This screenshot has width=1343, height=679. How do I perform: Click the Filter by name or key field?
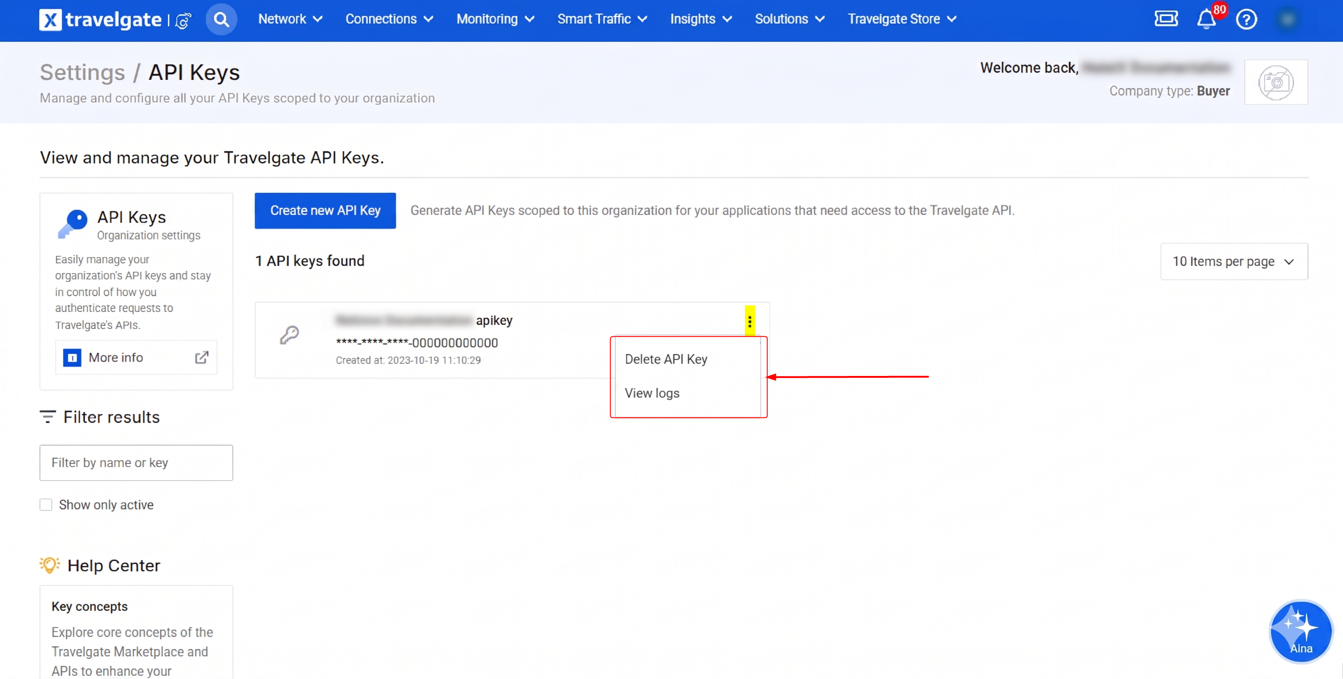pos(136,463)
